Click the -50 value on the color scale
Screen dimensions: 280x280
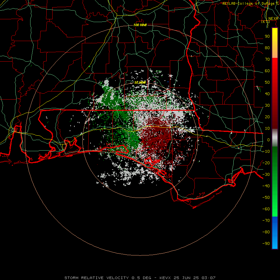(x=266, y=198)
